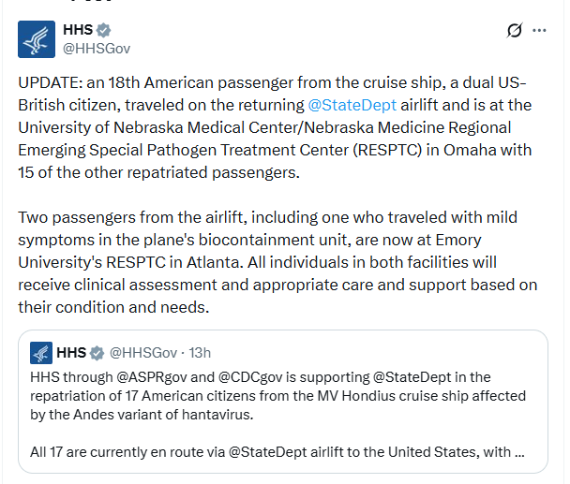Open quoted post about MV Hondius repatriation

283,402
